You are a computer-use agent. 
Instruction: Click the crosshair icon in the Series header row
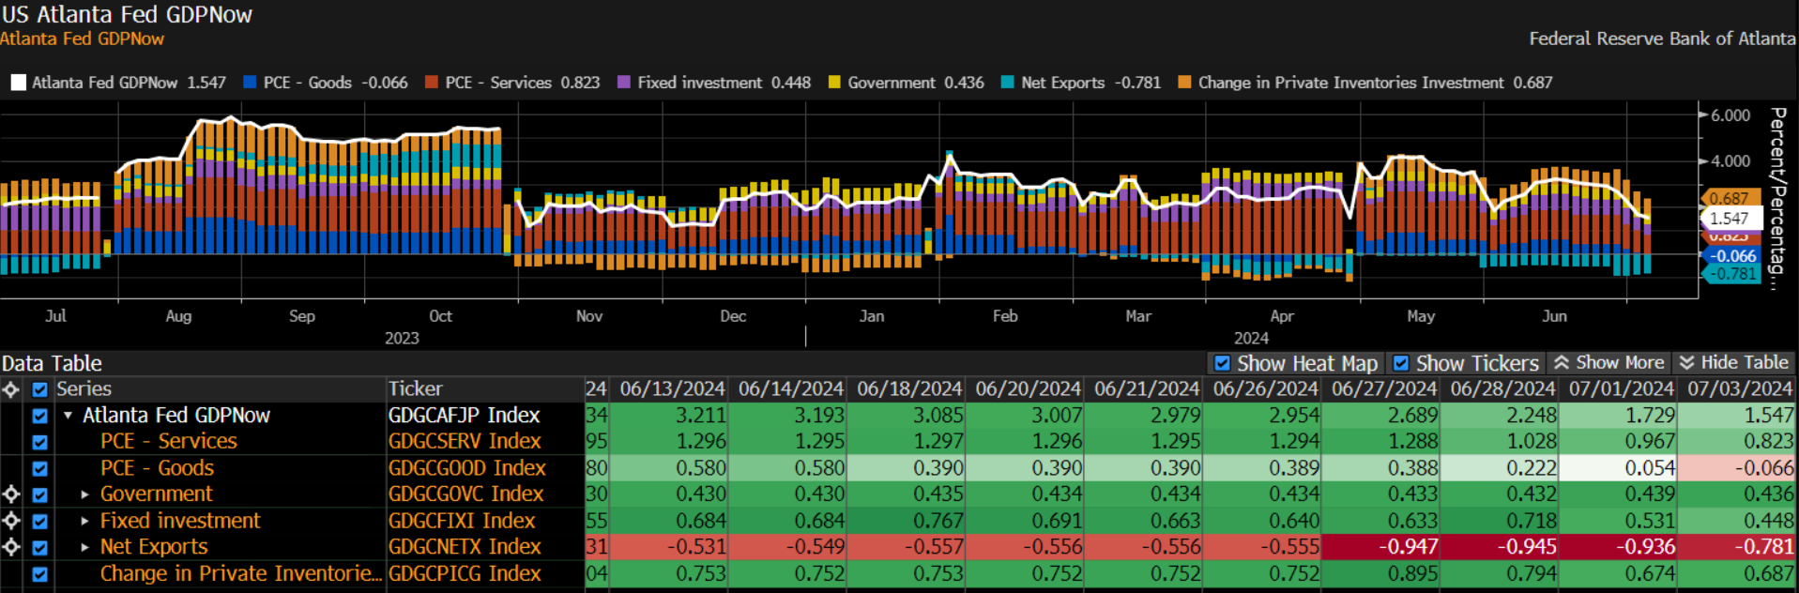click(11, 389)
